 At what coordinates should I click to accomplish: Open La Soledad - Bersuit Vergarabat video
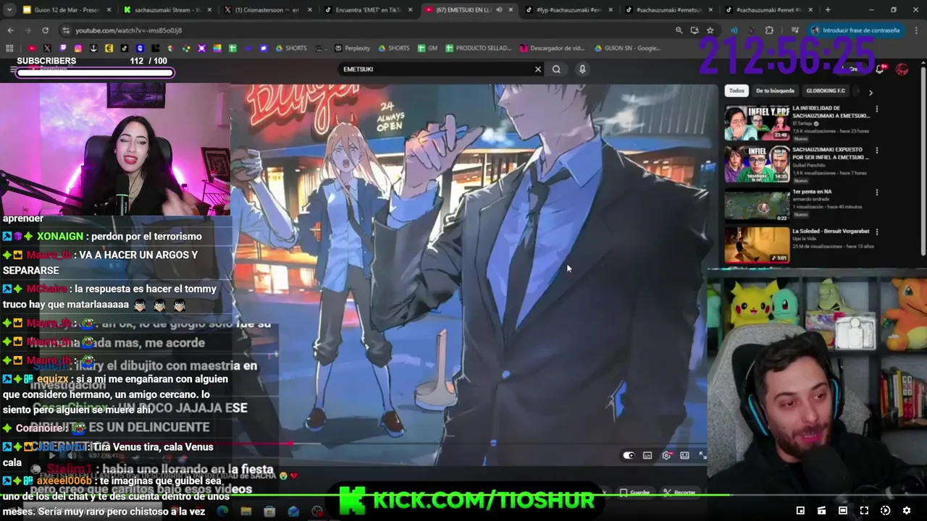757,245
